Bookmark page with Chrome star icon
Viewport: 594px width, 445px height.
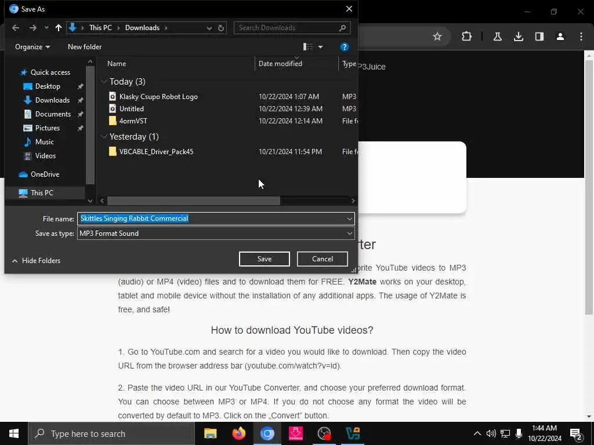[437, 37]
